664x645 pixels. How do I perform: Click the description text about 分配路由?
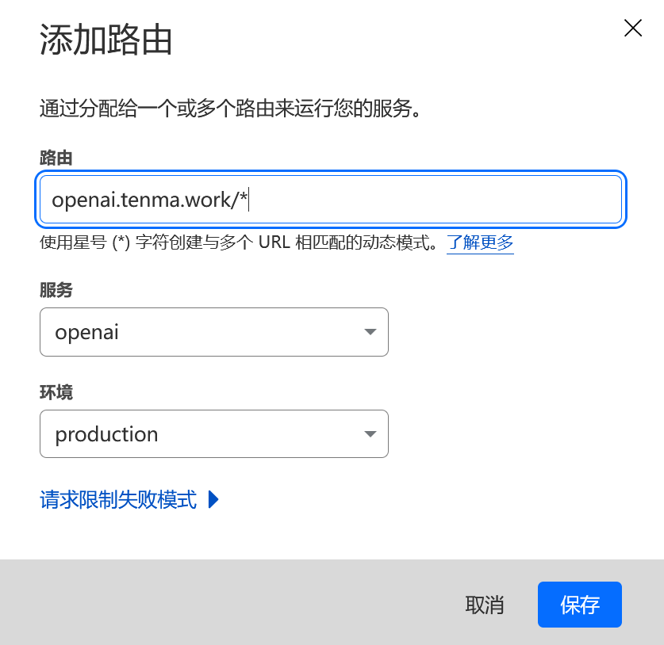click(x=229, y=109)
